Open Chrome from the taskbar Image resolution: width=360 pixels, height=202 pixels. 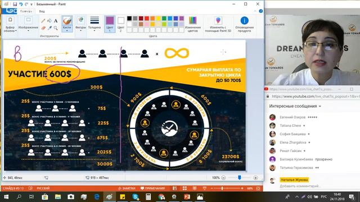pyautogui.click(x=161, y=197)
